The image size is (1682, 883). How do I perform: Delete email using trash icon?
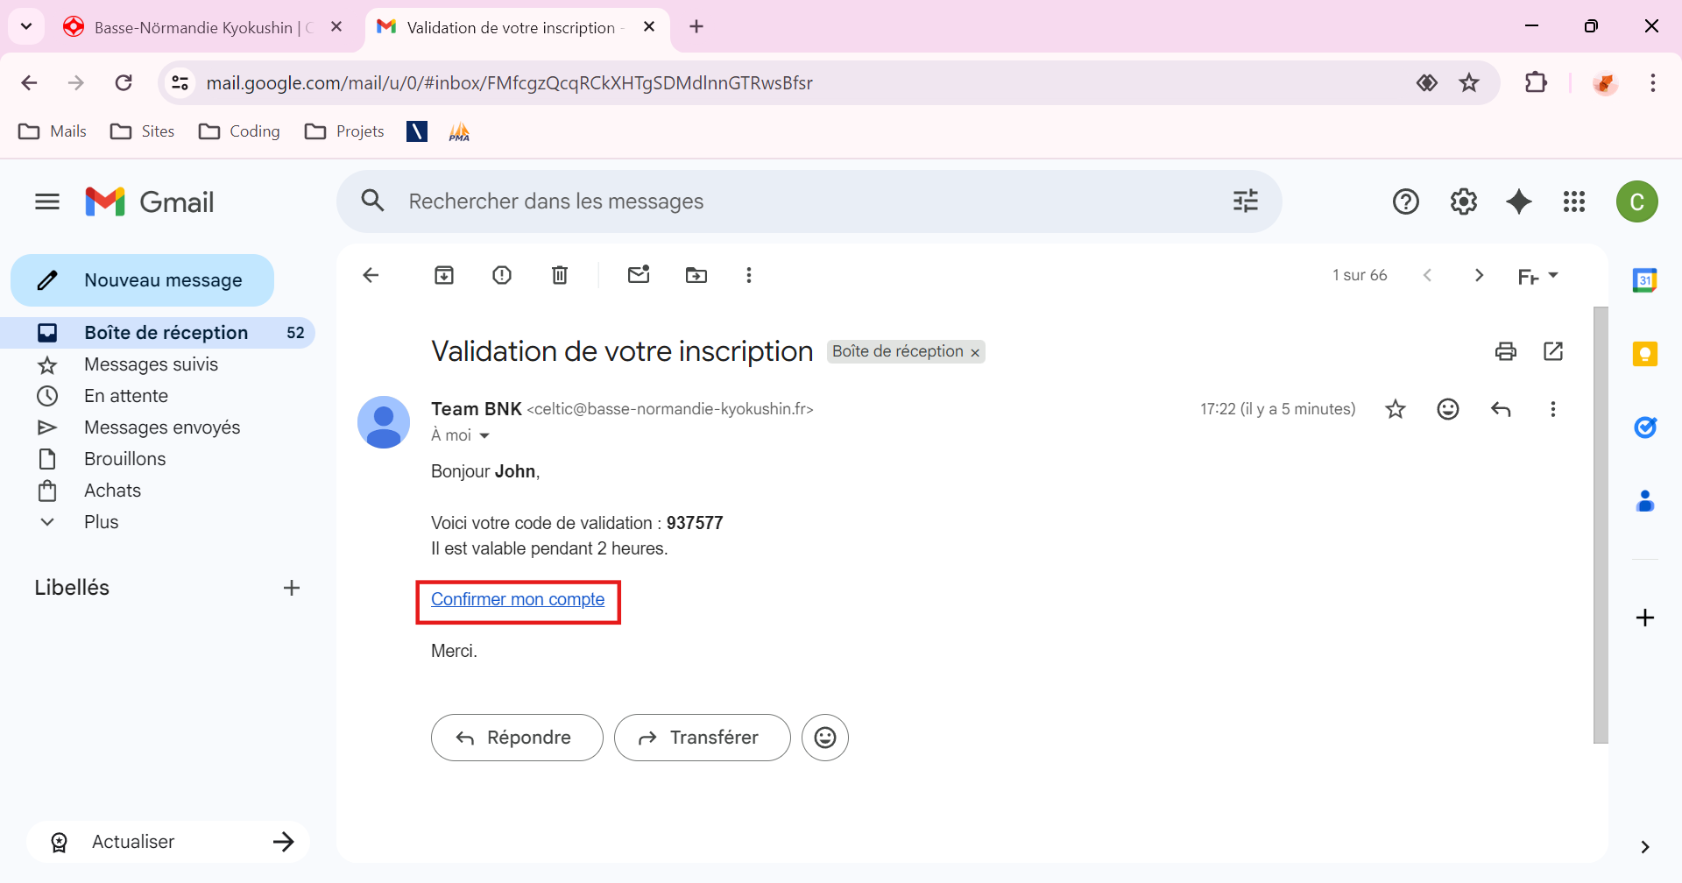tap(560, 275)
